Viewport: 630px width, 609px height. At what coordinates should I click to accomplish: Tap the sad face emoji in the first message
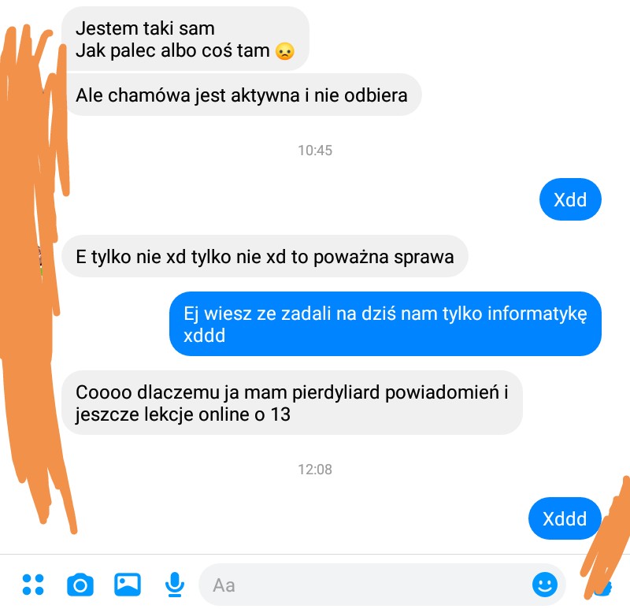pos(285,51)
